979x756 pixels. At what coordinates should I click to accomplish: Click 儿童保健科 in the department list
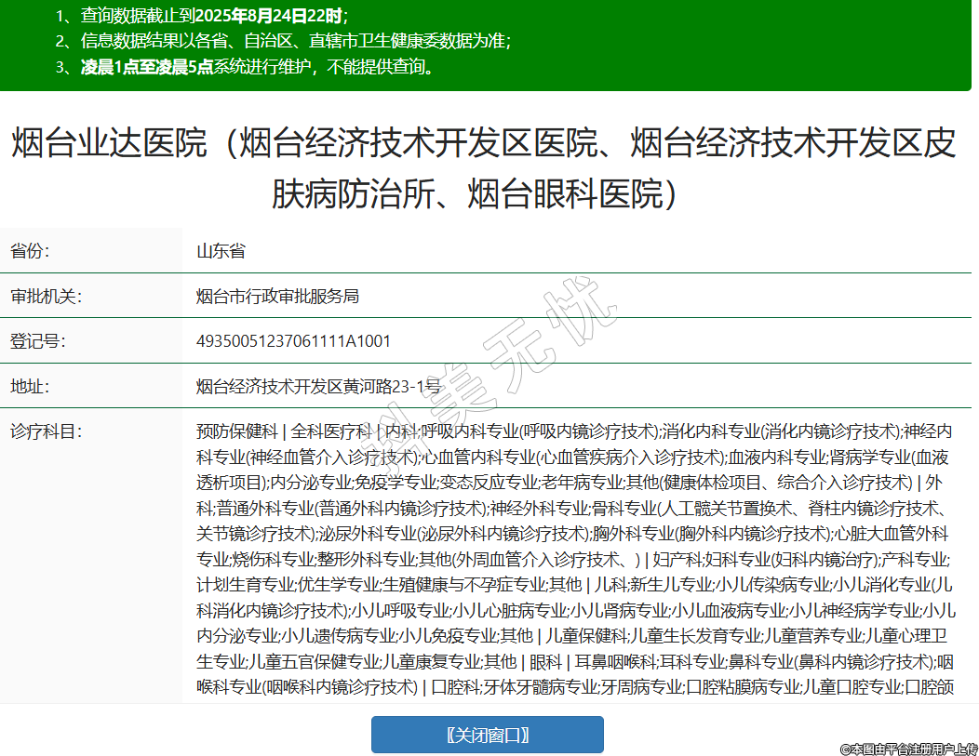pyautogui.click(x=587, y=636)
